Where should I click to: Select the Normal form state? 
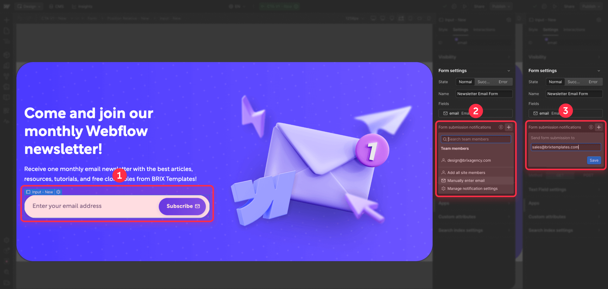pyautogui.click(x=465, y=82)
